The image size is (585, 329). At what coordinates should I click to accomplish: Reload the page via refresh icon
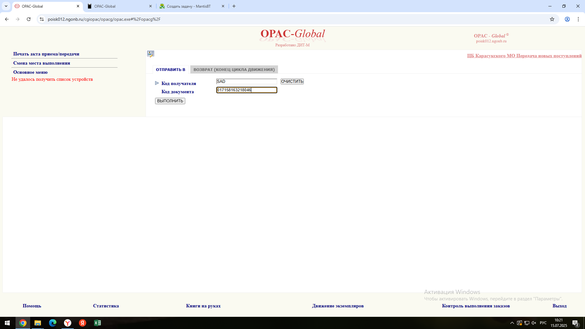point(29,19)
